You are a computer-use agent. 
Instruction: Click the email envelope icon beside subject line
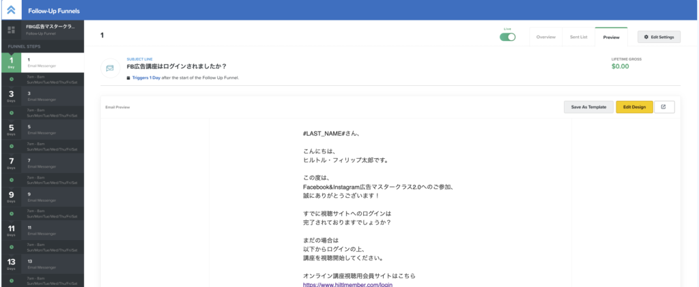pos(110,68)
